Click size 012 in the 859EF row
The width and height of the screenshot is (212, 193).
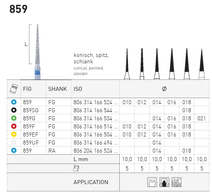click(x=142, y=134)
